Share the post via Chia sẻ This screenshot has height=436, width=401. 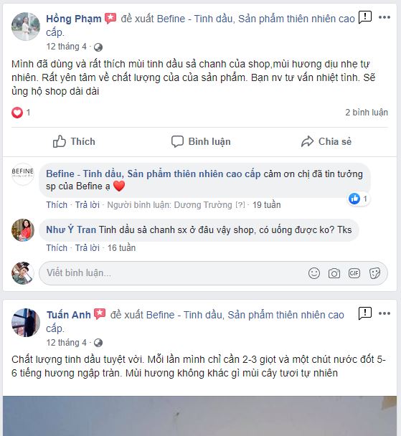click(x=326, y=141)
